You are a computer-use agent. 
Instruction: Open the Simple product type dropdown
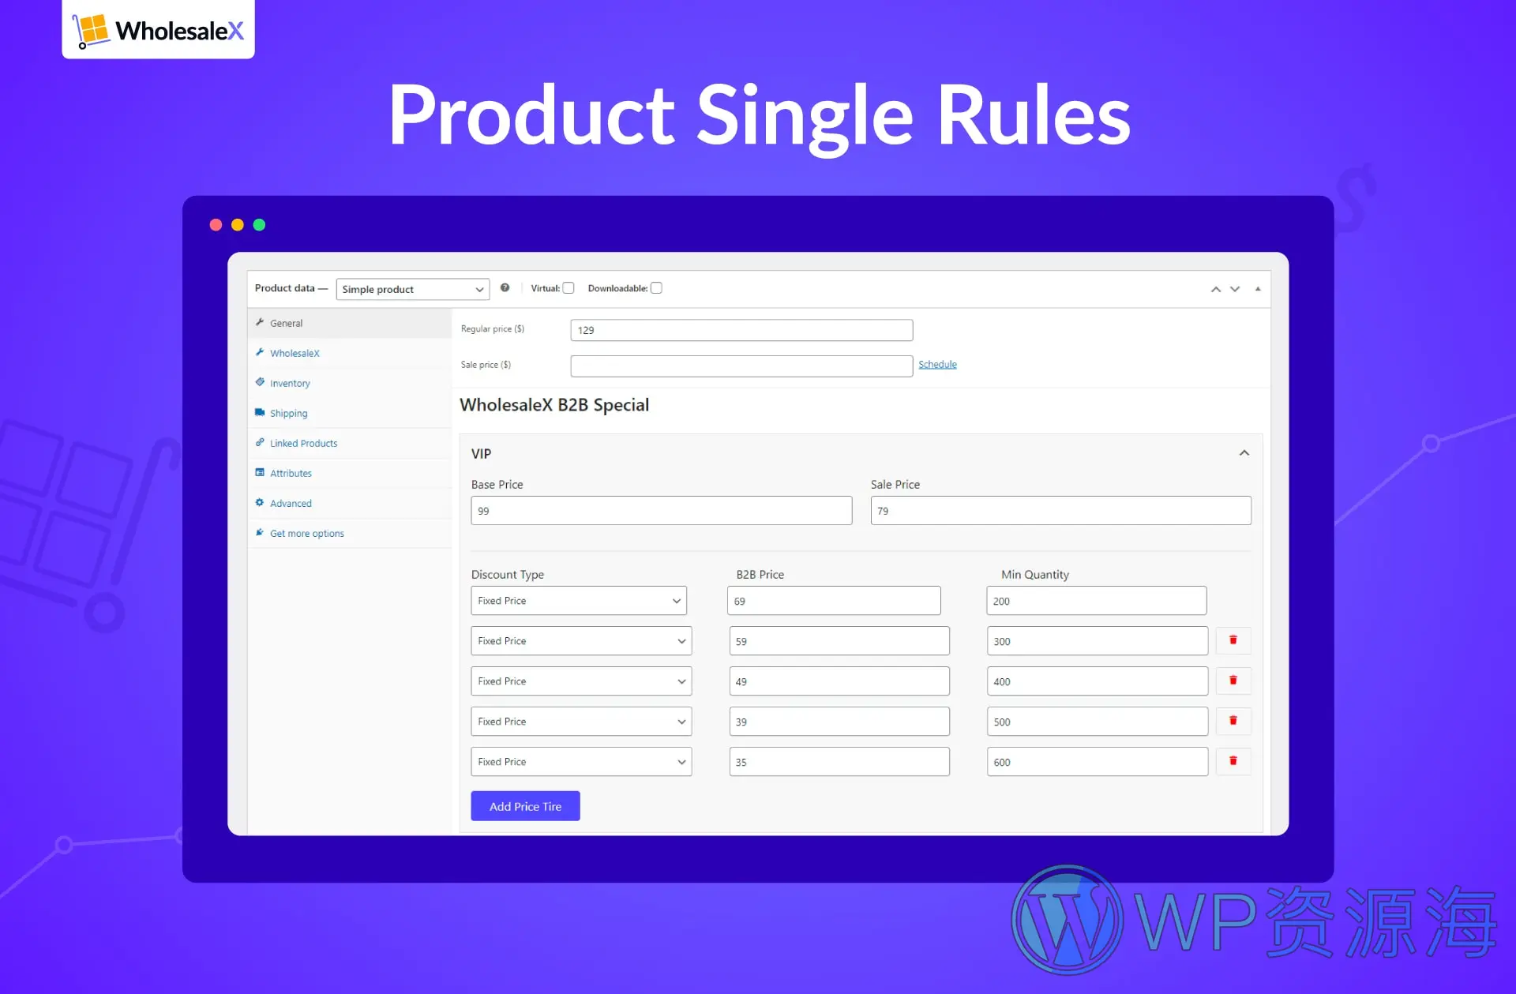(411, 288)
